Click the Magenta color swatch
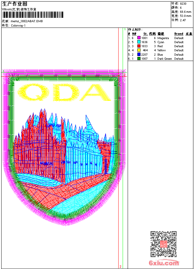 pos(139,38)
